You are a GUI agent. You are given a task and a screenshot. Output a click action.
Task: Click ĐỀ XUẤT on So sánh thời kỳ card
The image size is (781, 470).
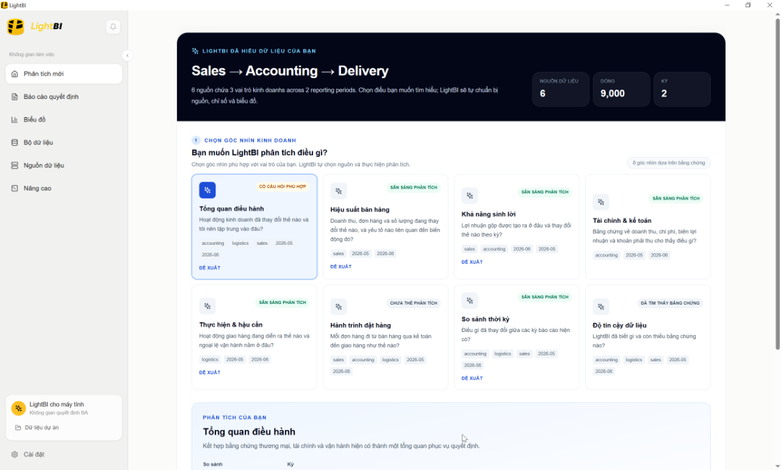472,378
